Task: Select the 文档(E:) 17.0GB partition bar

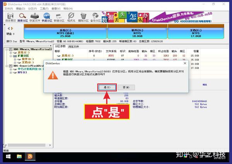Action: click(x=196, y=32)
